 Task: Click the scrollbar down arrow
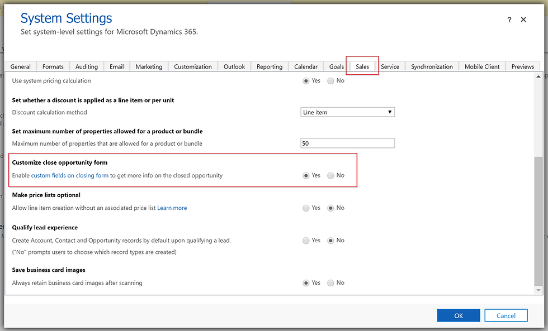(x=538, y=290)
